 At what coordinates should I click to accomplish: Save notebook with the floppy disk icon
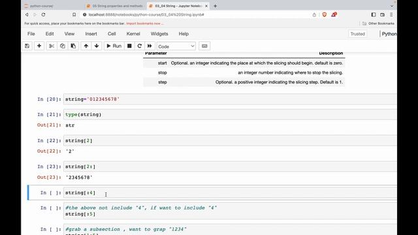27,46
